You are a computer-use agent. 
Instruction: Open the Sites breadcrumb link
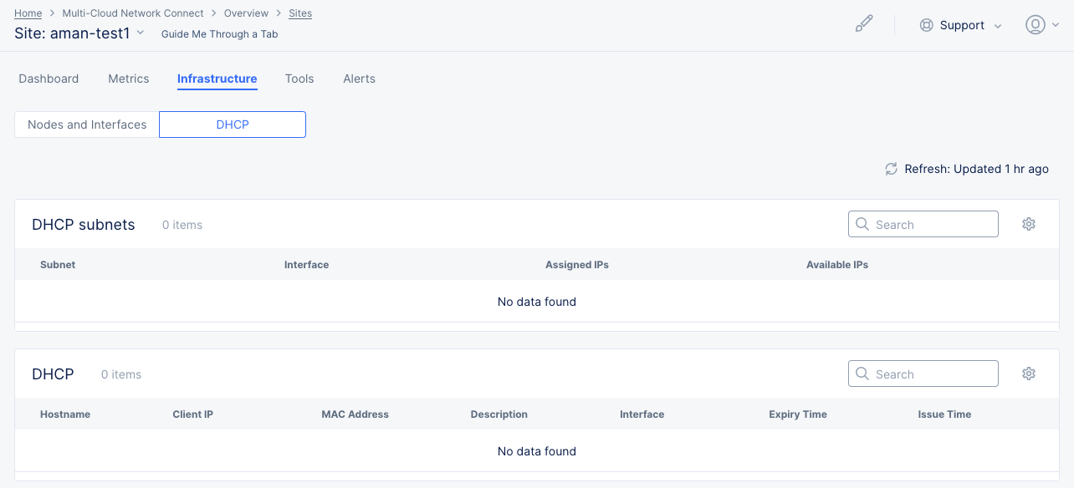click(x=299, y=13)
